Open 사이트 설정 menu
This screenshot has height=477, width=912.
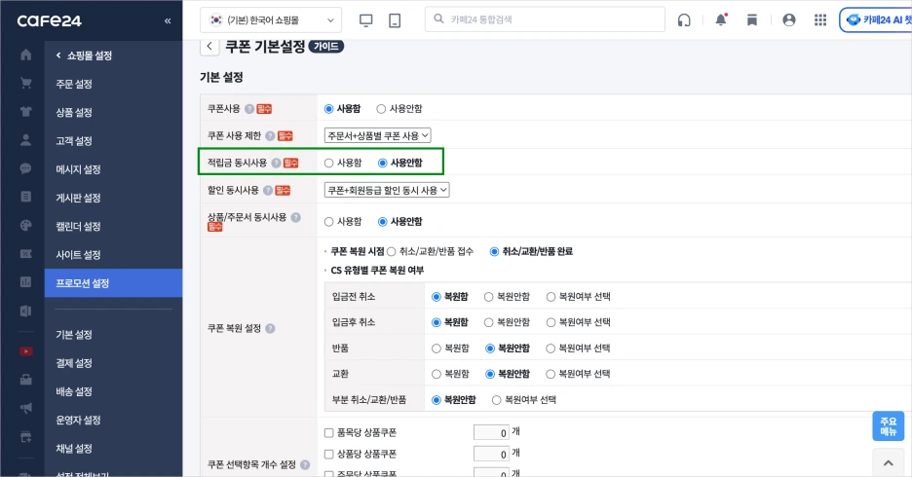click(78, 254)
